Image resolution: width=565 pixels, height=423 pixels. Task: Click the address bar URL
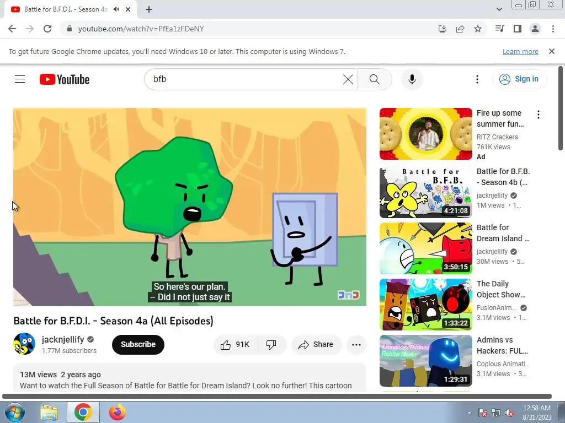pyautogui.click(x=141, y=29)
